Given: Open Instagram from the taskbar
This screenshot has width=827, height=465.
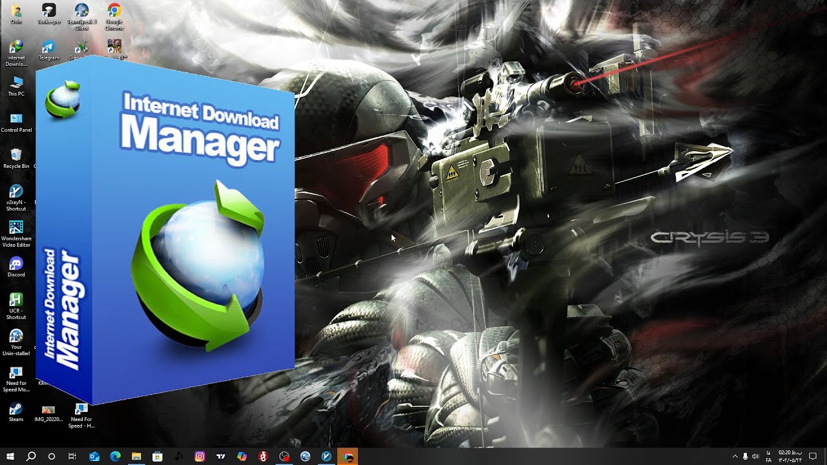Looking at the screenshot, I should coord(200,457).
